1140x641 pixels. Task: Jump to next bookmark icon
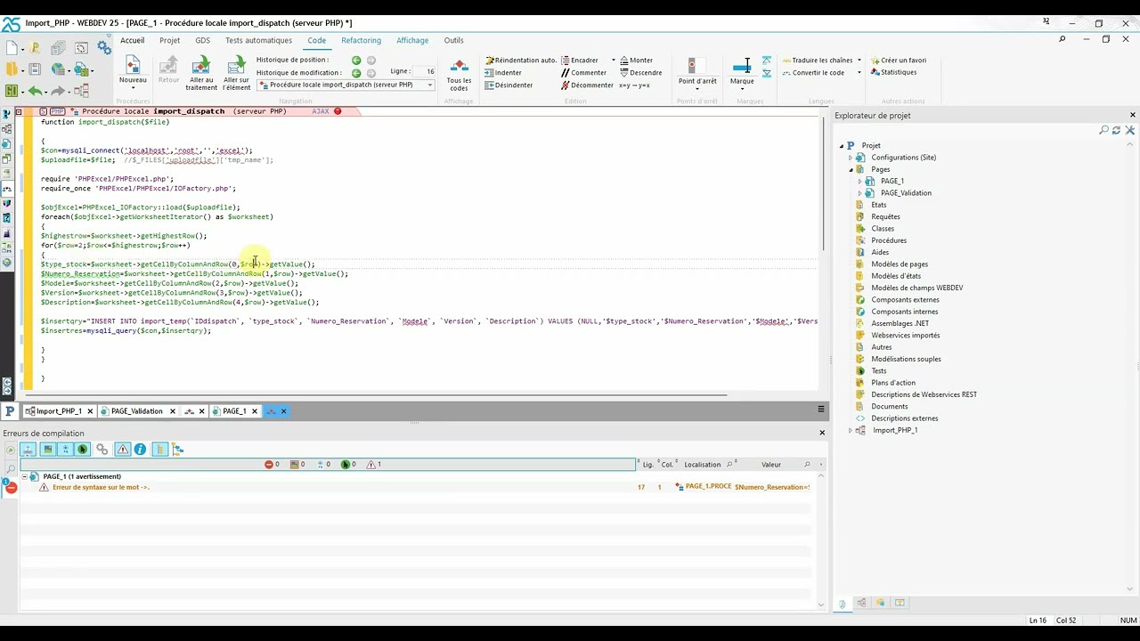767,73
